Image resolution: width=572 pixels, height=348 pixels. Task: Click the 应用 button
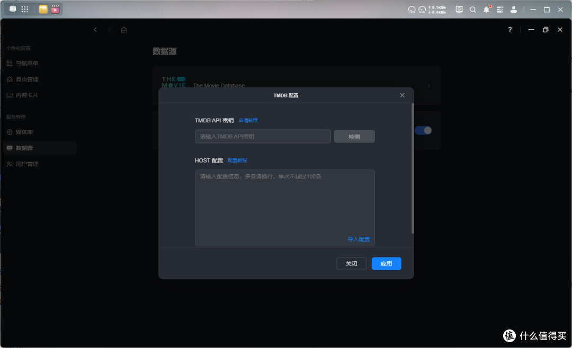coord(386,264)
